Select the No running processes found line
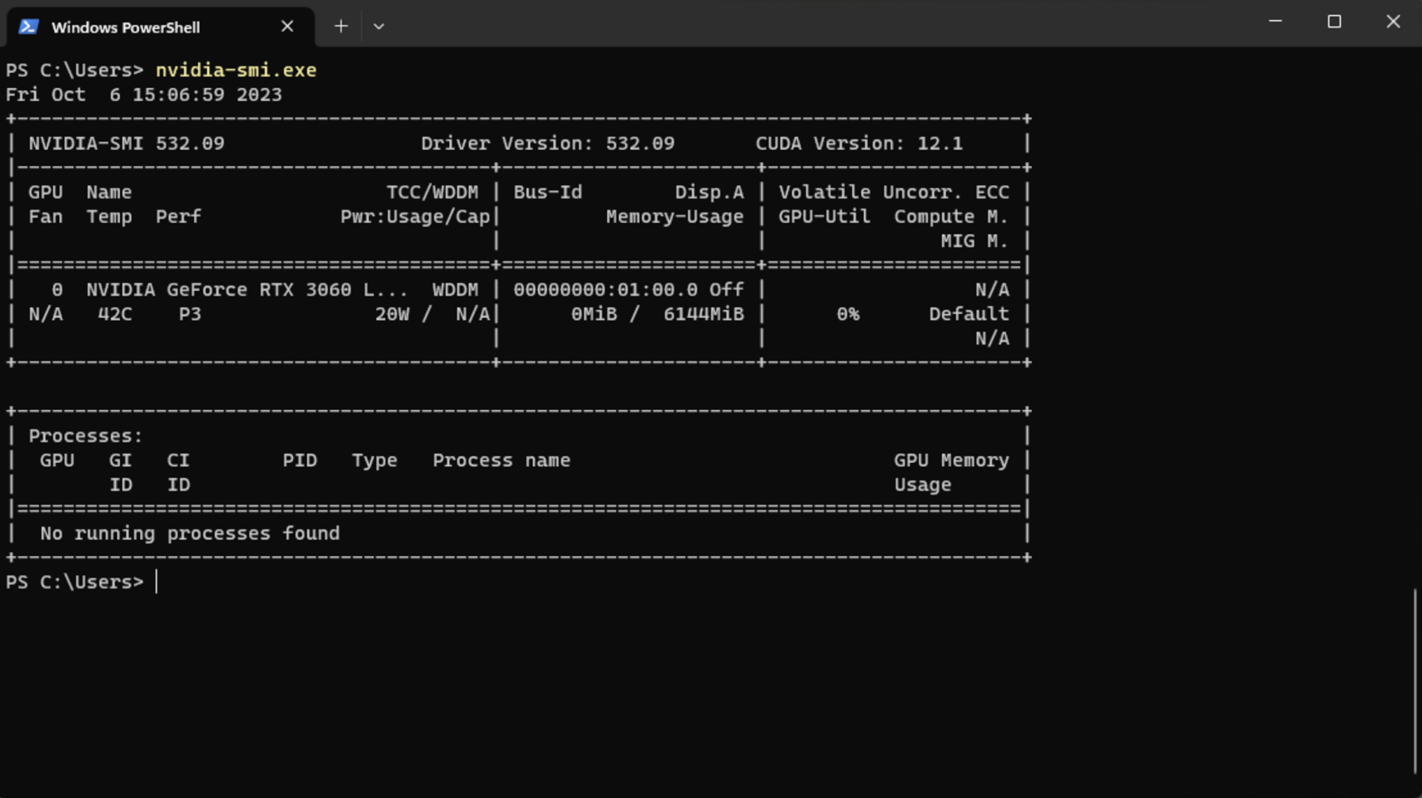 [x=189, y=533]
